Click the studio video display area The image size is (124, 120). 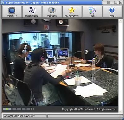point(60,62)
